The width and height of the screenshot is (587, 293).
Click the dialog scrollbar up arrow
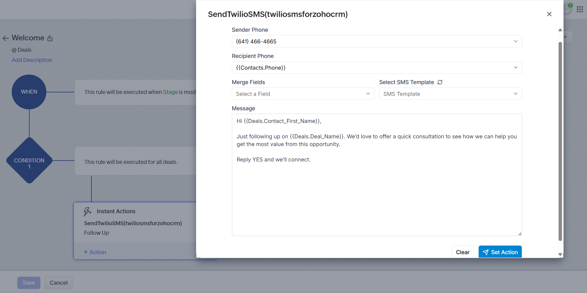[x=560, y=30]
